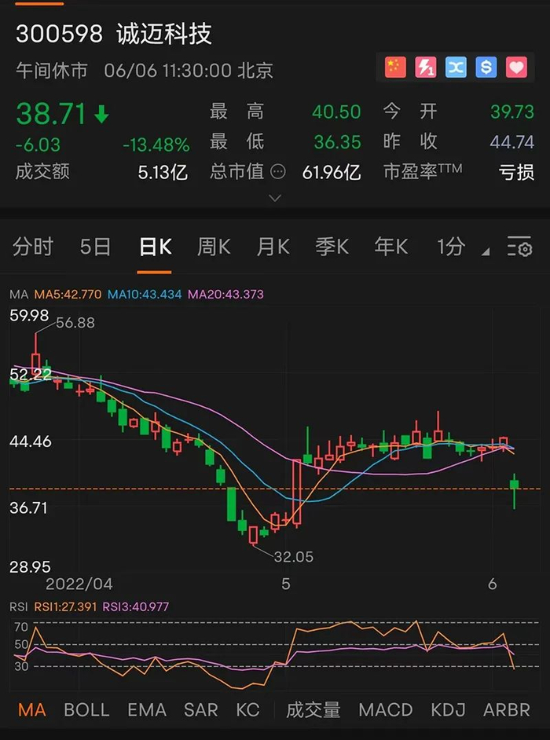The image size is (550, 740).
Task: Choose the MA overlay indicator
Action: tap(32, 710)
